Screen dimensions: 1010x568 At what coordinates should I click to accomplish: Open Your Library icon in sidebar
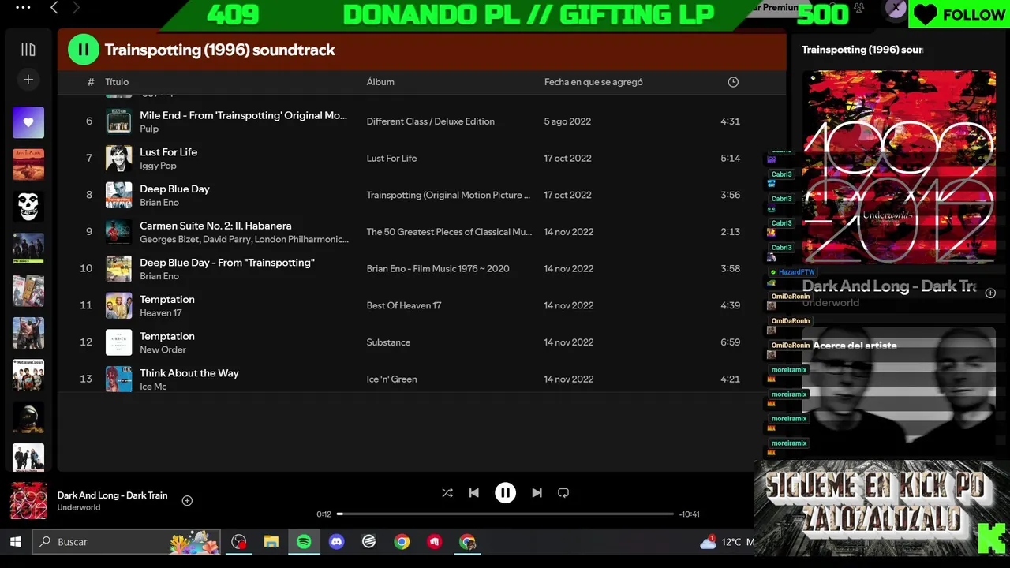[x=28, y=50]
